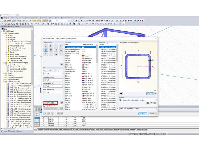
Task: Toggle DXF in the status bar
Action: (165, 134)
